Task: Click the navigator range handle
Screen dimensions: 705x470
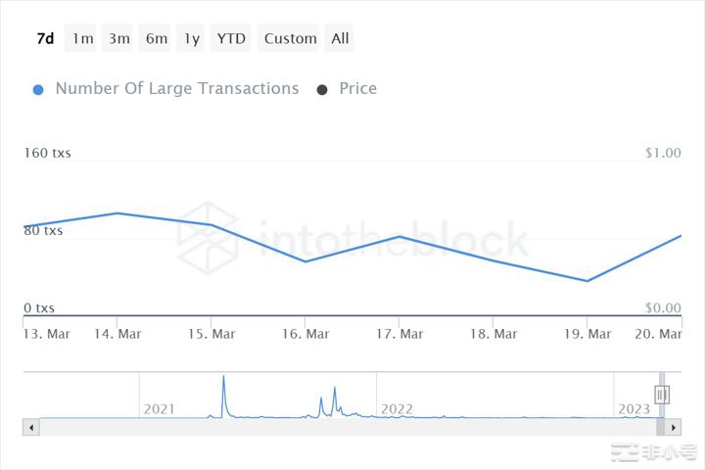Action: (x=662, y=395)
